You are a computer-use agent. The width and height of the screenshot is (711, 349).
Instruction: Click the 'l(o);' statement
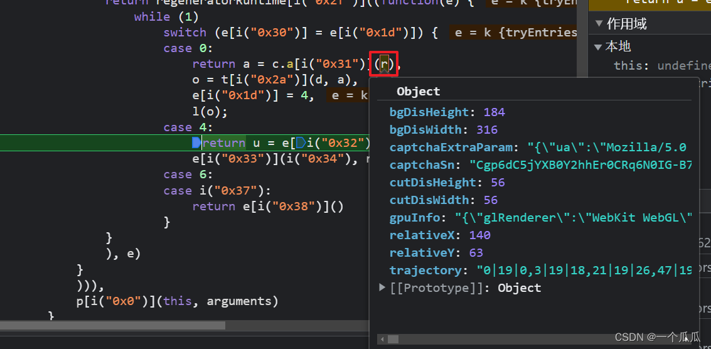[x=210, y=111]
